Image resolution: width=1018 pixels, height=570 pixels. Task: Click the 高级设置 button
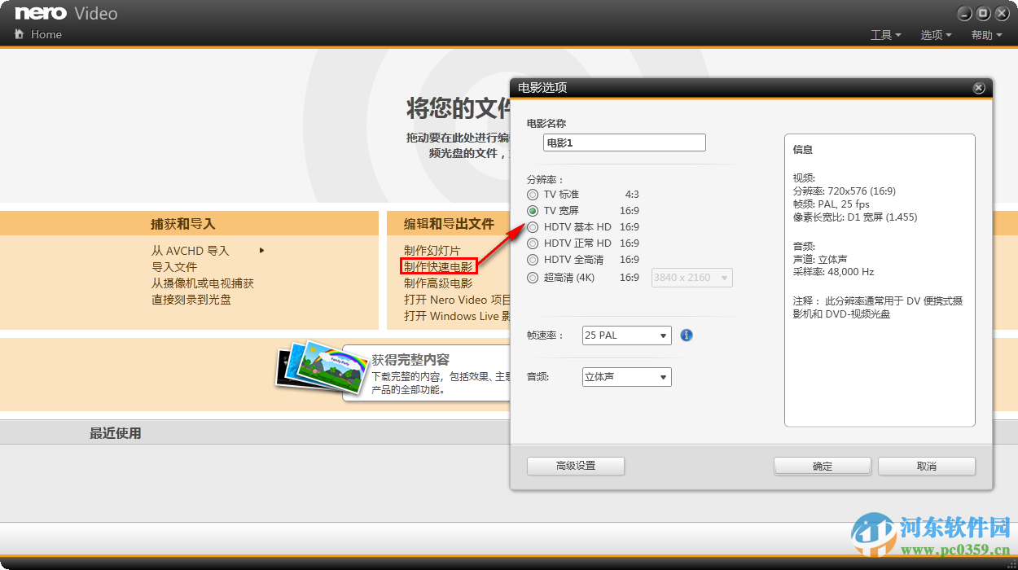[576, 466]
